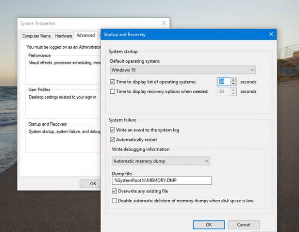Uncheck 'Write an event to the system log'

(x=113, y=130)
